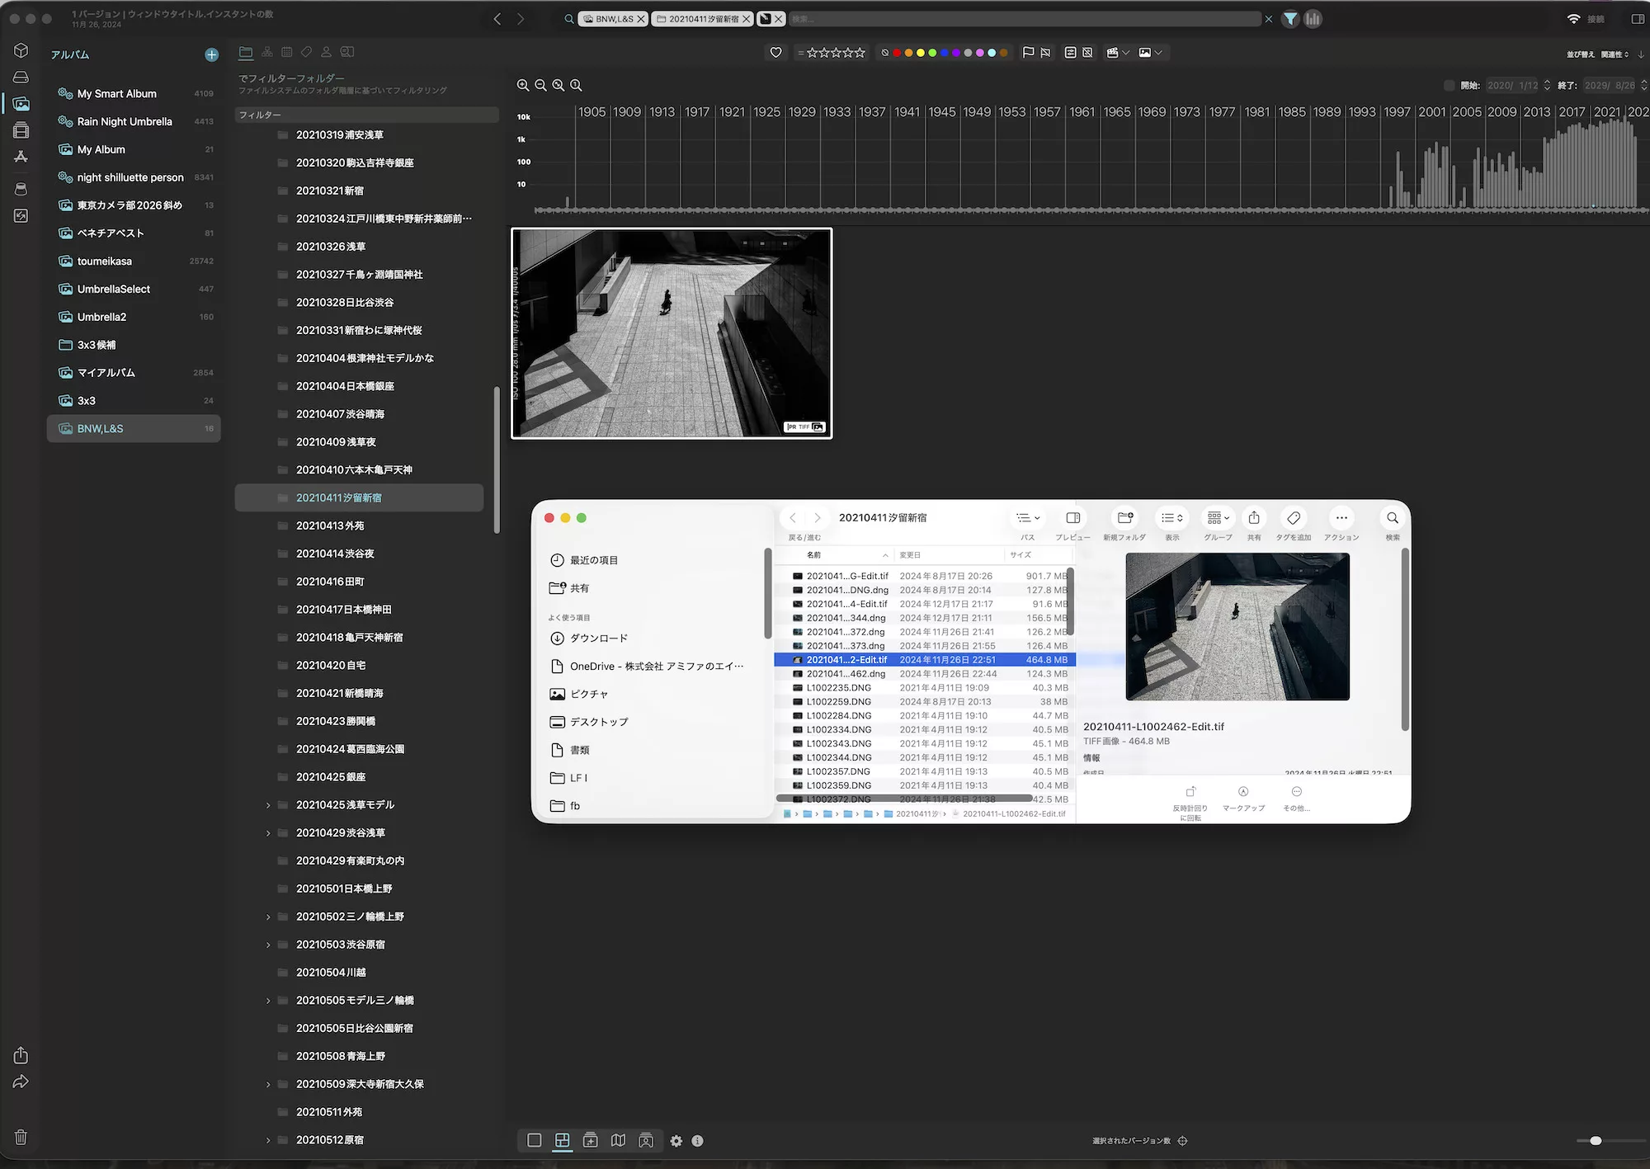
Task: Click the filter funnel icon in top bar
Action: point(1290,18)
